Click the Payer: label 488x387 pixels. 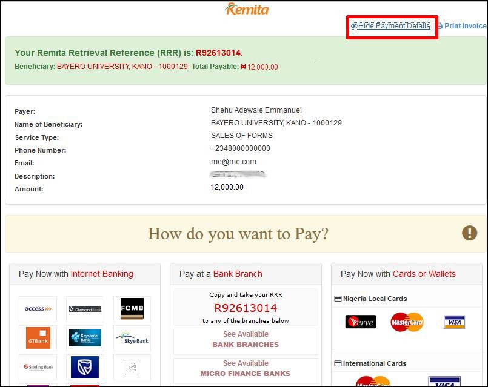coord(25,111)
